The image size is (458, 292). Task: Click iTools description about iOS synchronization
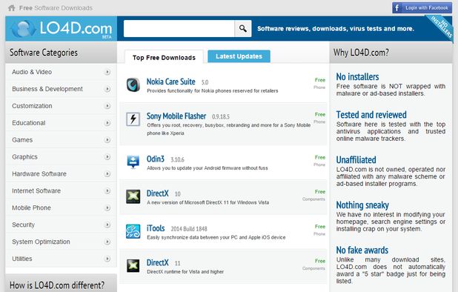216,237
